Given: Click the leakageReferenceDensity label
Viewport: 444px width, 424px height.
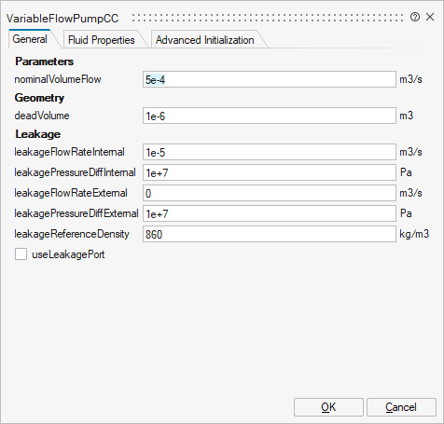Looking at the screenshot, I should [72, 234].
